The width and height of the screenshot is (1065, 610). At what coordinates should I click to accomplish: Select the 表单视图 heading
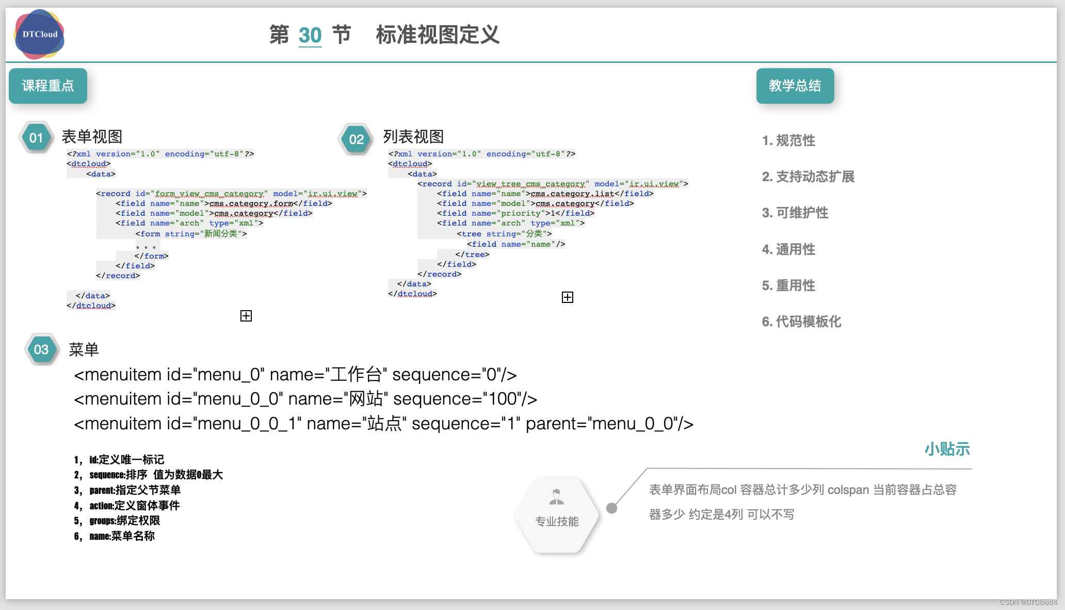[x=92, y=137]
